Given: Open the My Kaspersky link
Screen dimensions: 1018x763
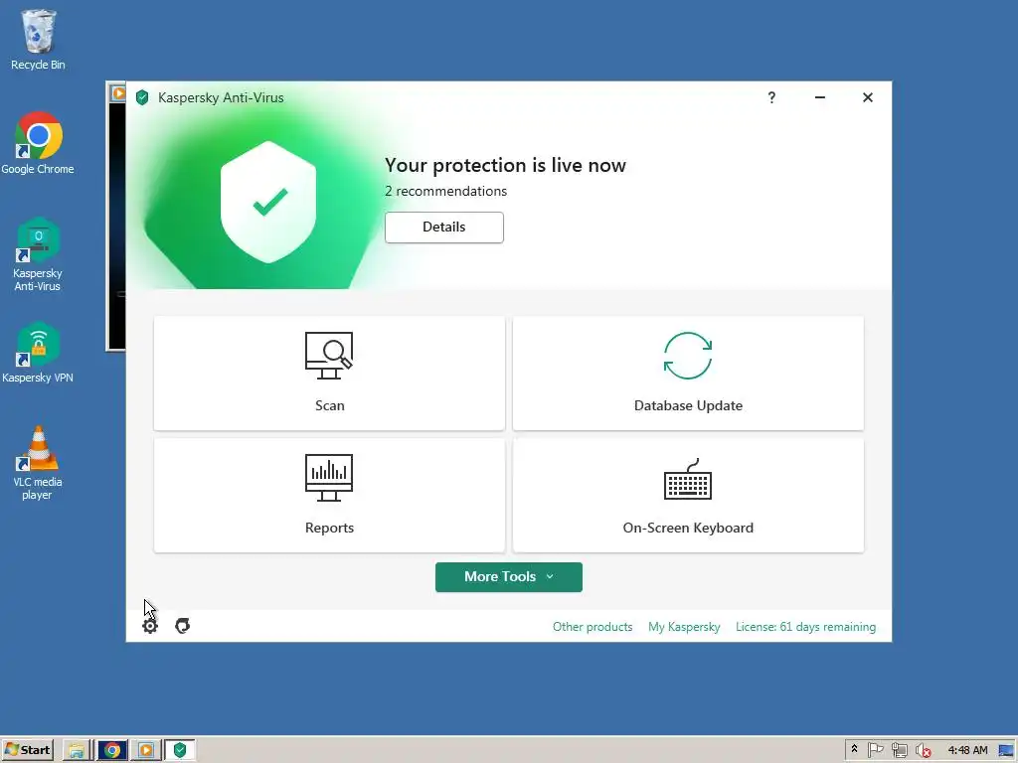Looking at the screenshot, I should (x=684, y=627).
